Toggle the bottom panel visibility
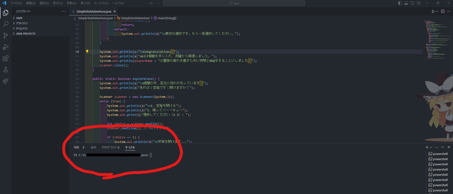 point(406,3)
